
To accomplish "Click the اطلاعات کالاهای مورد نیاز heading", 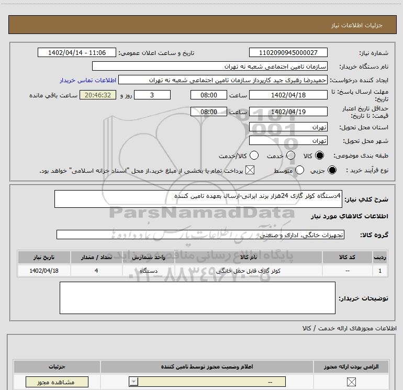I will tap(349, 216).
